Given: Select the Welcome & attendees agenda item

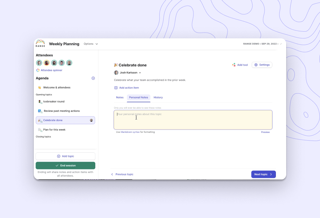Looking at the screenshot, I should click(x=65, y=87).
